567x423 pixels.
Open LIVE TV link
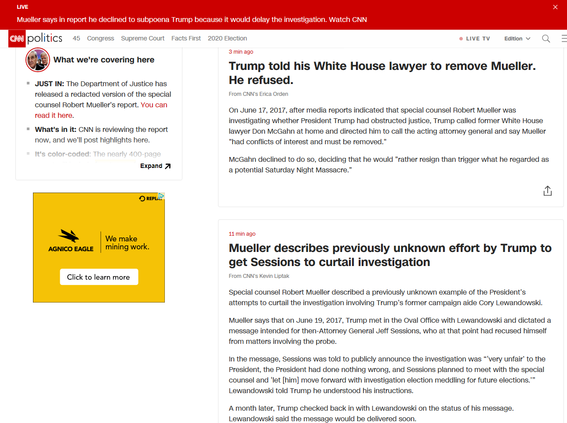point(474,39)
